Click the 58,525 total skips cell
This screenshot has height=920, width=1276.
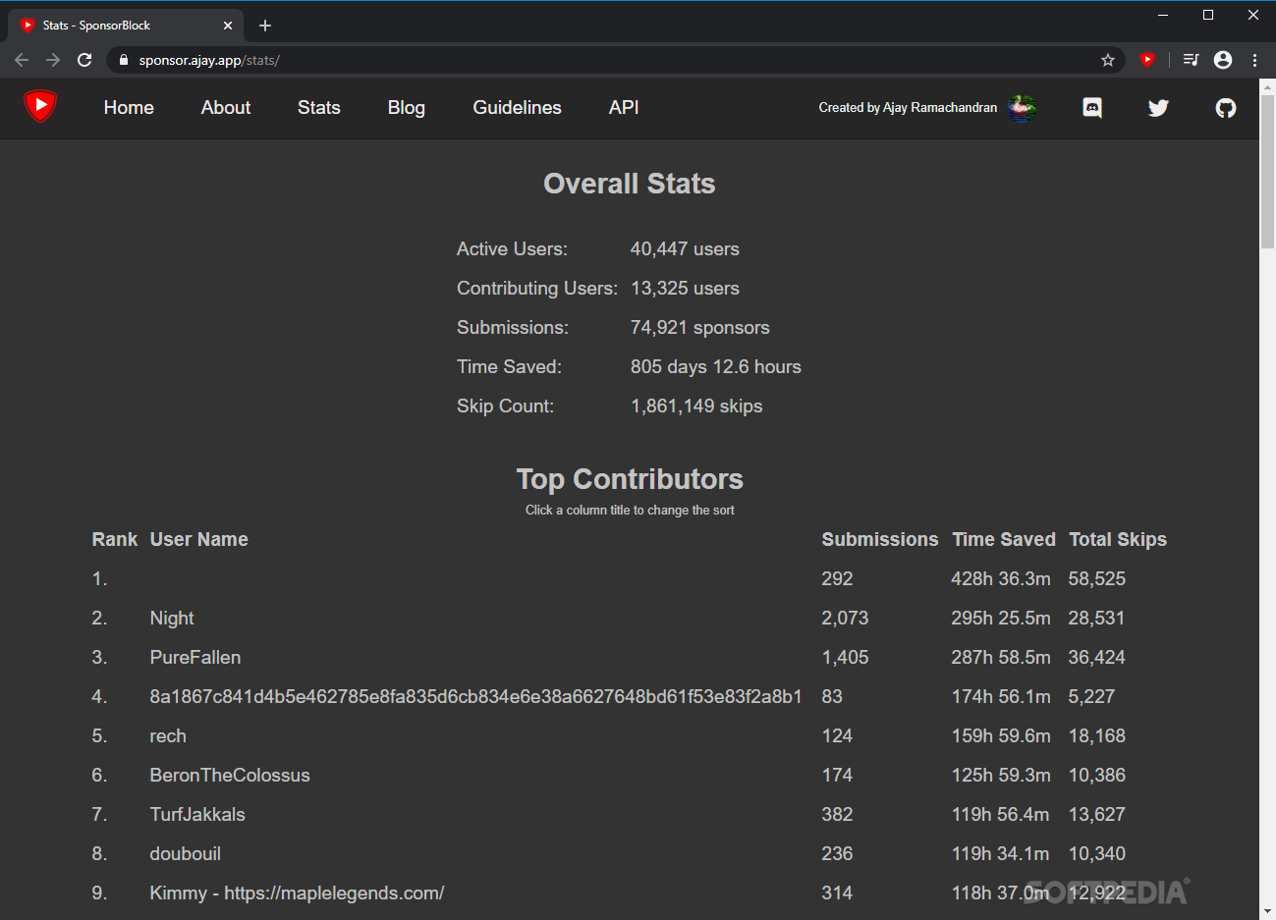(1097, 579)
